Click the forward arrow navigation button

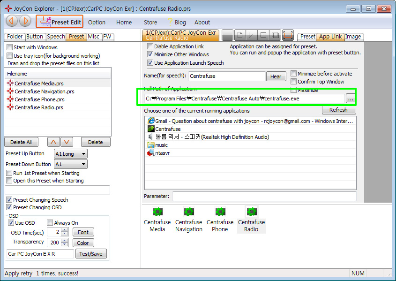[25, 21]
